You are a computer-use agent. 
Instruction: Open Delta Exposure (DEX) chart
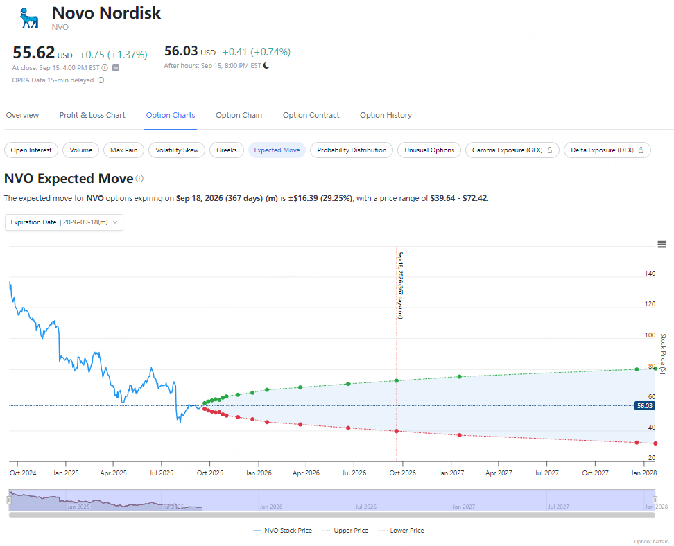click(x=607, y=150)
